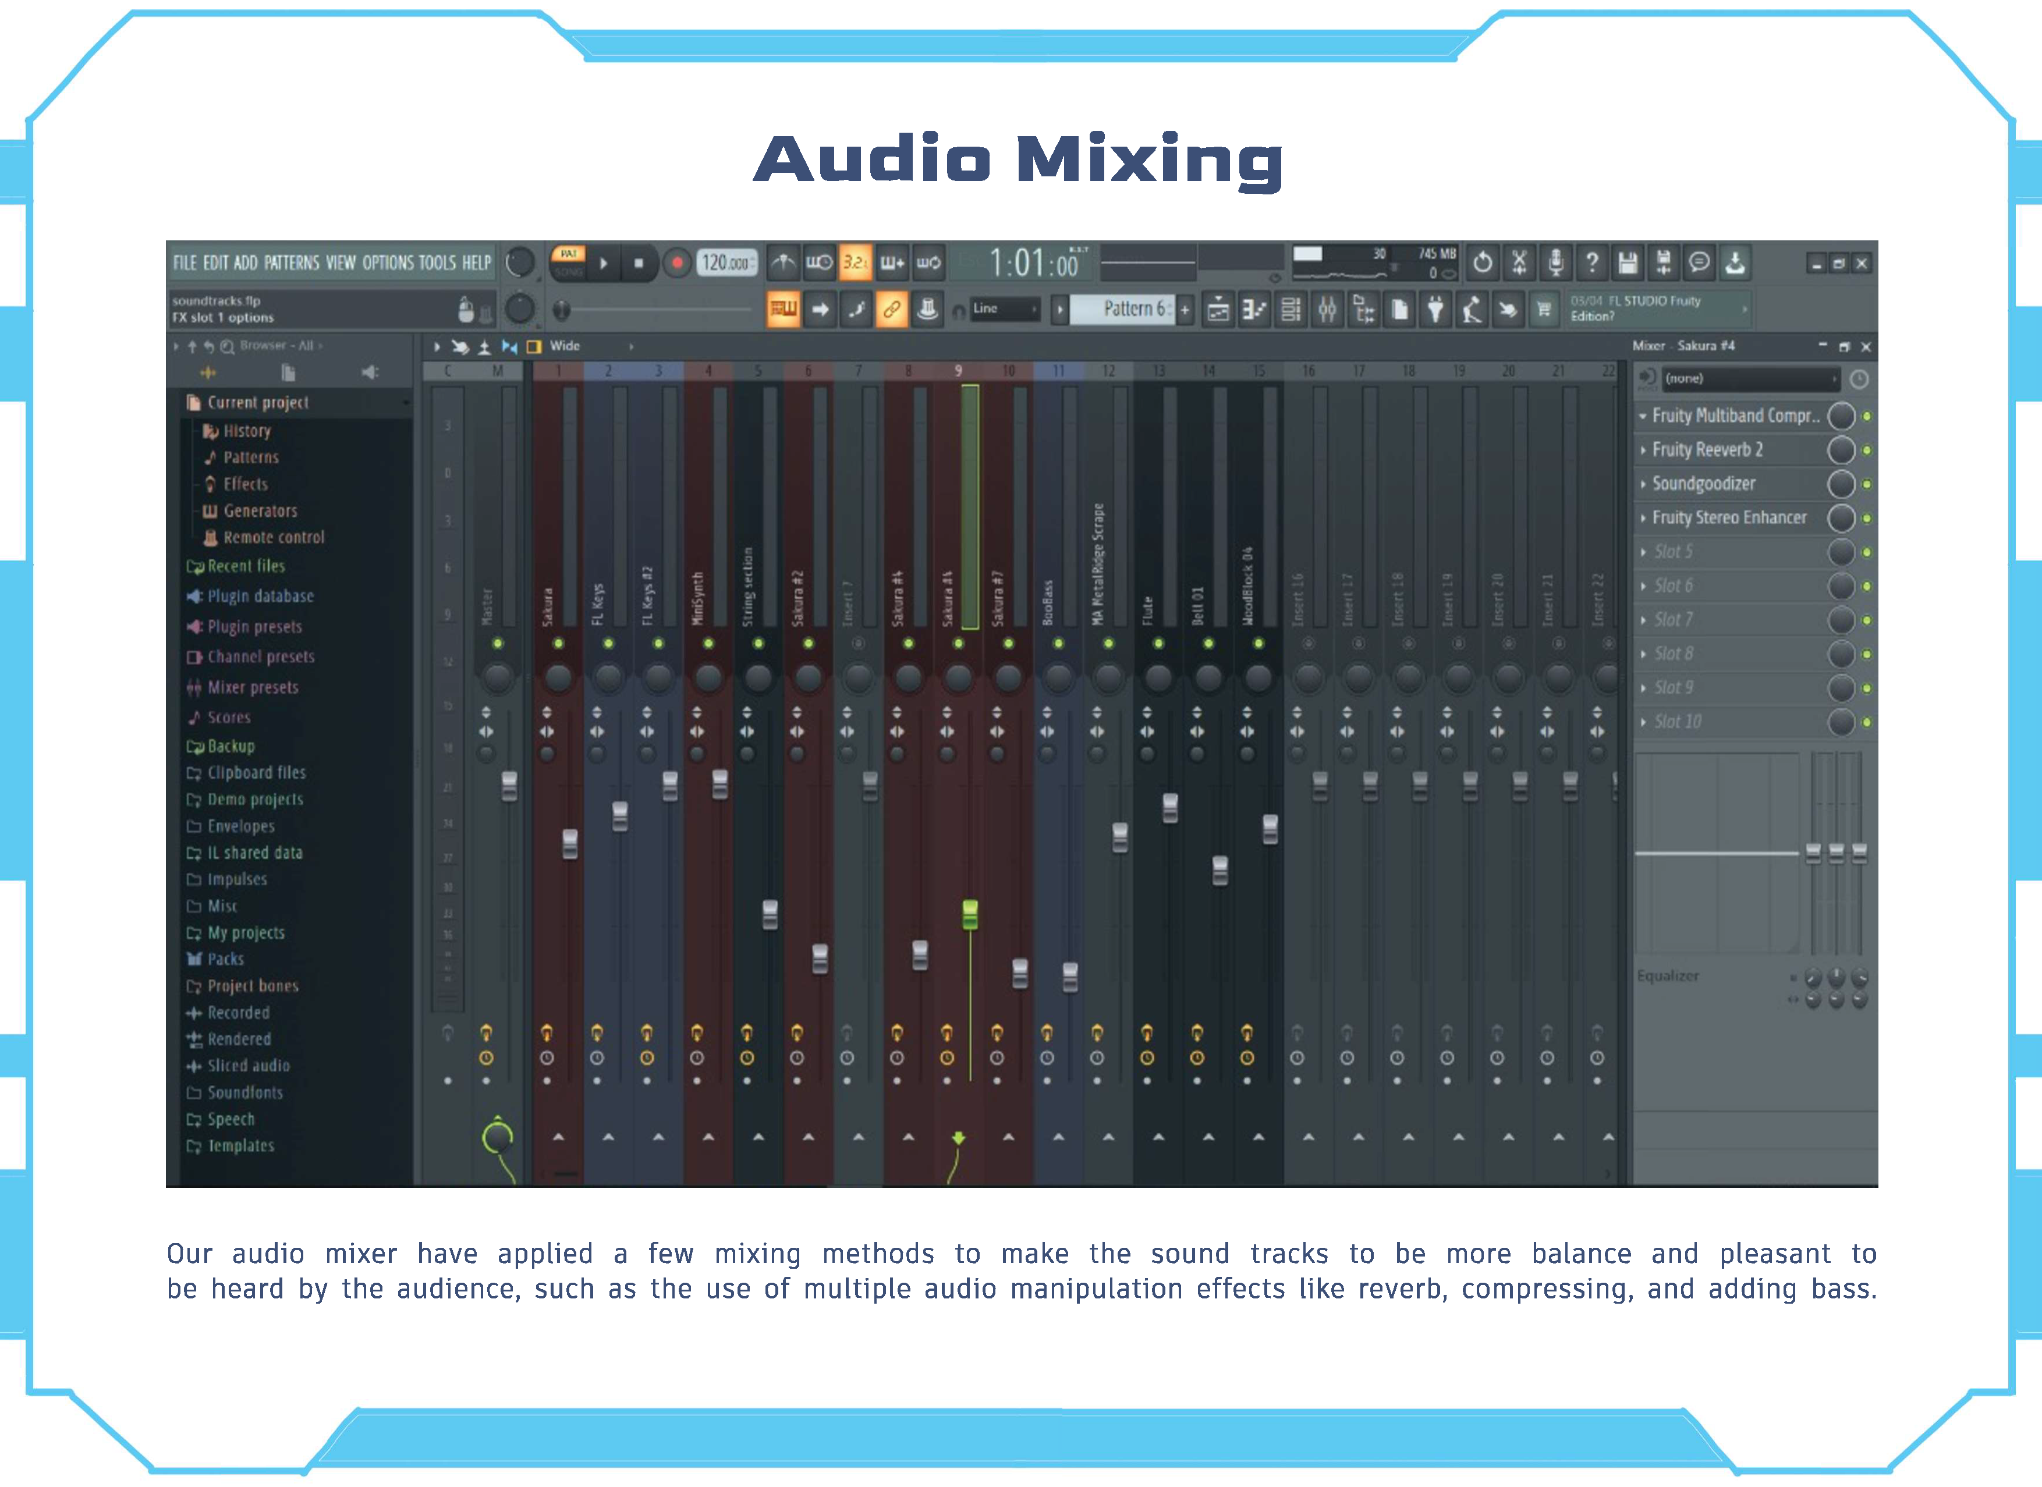Image resolution: width=2042 pixels, height=1487 pixels.
Task: Open the PATTERNS menu
Action: (x=291, y=263)
